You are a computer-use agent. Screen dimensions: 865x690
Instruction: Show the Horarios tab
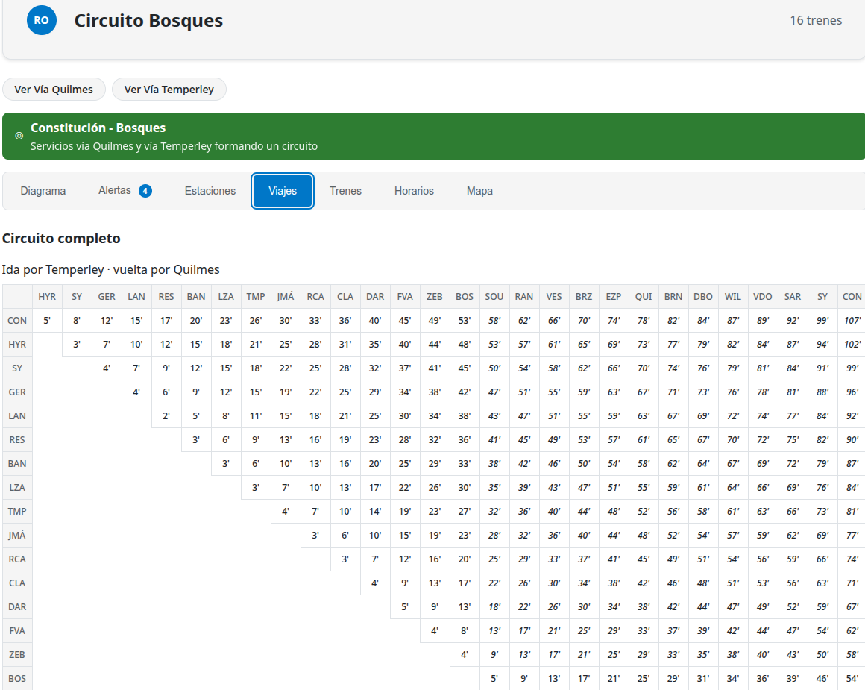[415, 191]
